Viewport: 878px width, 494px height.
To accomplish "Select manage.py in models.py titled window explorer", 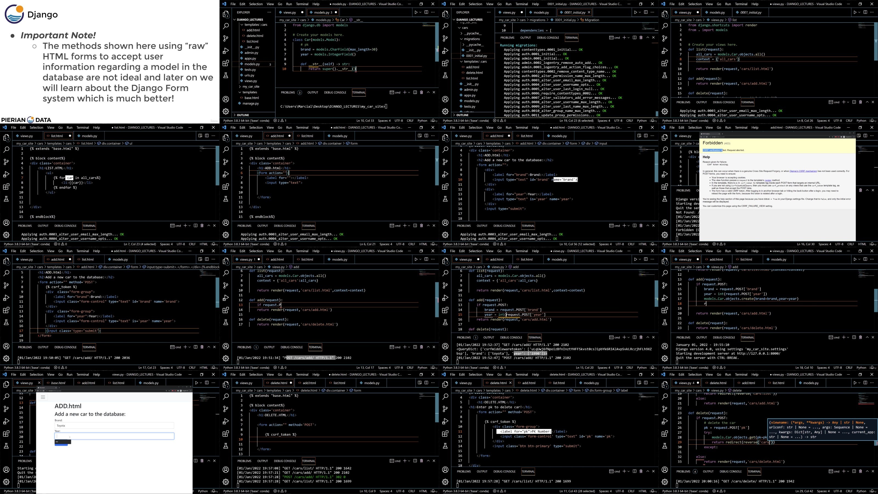I will pos(251,103).
